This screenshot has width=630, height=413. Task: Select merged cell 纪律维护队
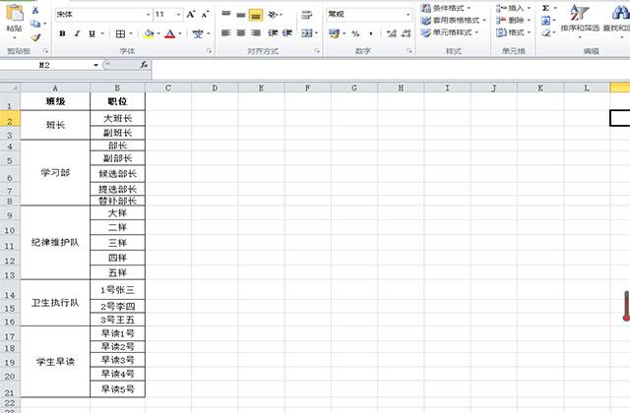[55, 243]
